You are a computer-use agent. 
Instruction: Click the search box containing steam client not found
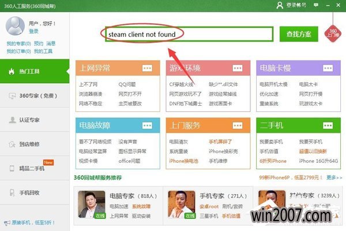(189, 34)
